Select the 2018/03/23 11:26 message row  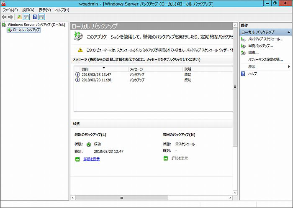[153, 80]
